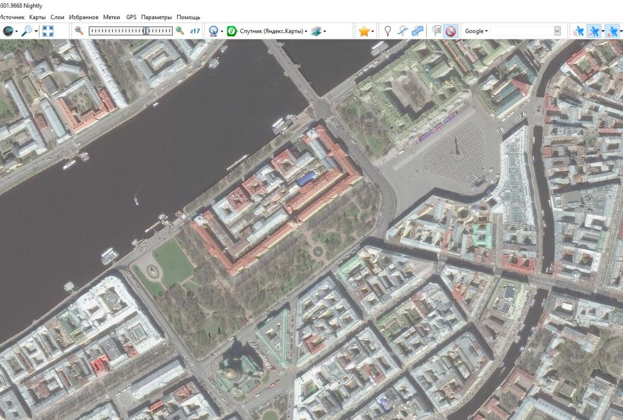
Task: Click the search text input field
Action: tap(521, 31)
